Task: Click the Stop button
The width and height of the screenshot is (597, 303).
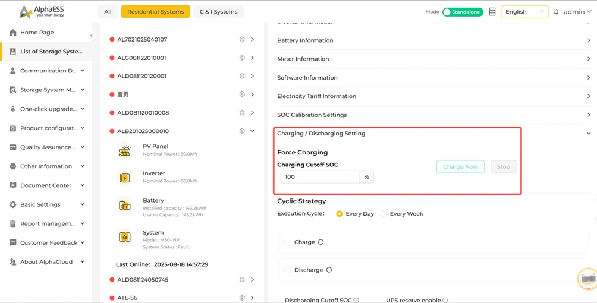Action: pos(503,167)
